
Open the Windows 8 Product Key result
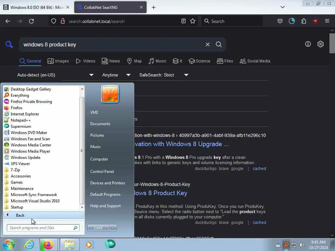[x=161, y=193]
